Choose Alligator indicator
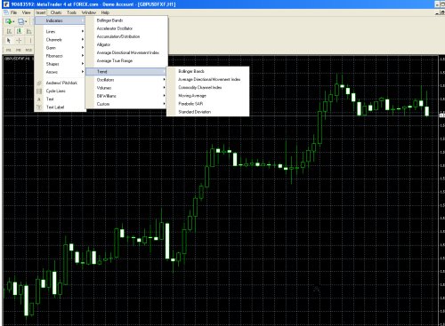445x326 pixels. [126, 44]
